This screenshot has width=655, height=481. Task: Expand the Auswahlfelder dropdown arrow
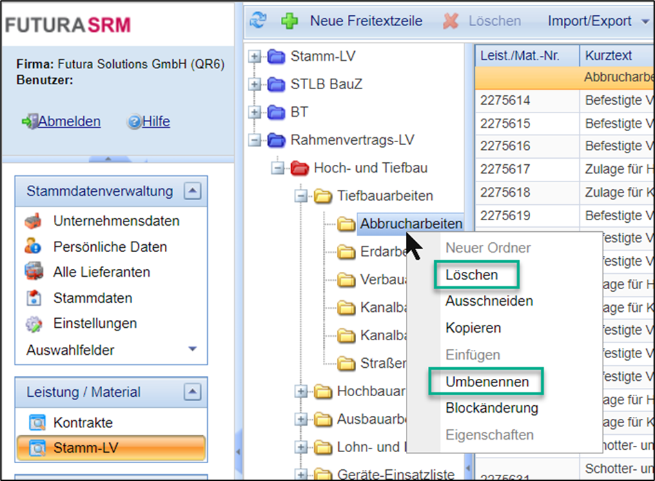click(193, 350)
